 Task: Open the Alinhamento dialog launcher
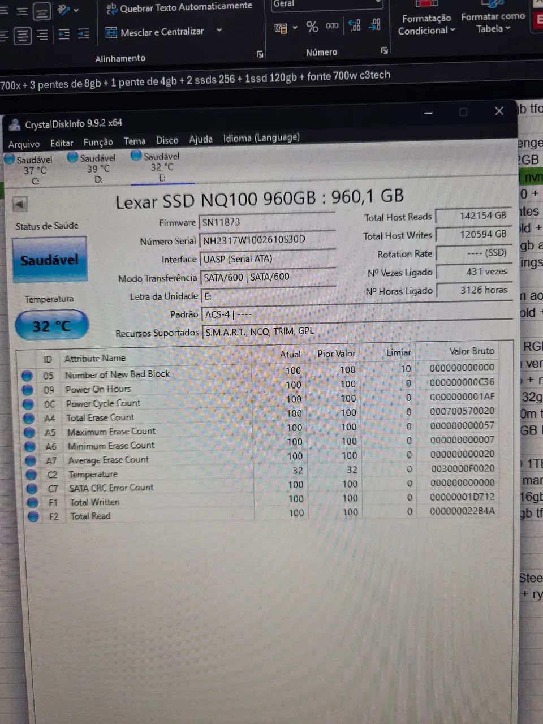pos(260,54)
